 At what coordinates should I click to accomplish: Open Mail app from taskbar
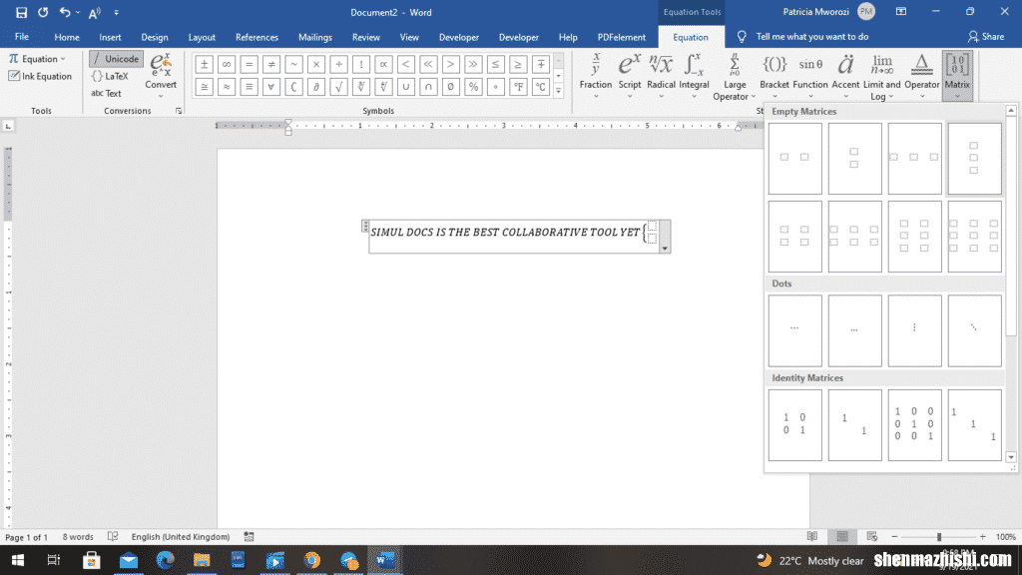click(129, 560)
